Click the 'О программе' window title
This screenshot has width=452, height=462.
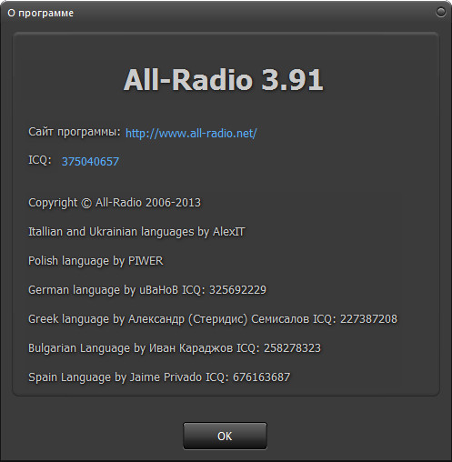(x=40, y=14)
